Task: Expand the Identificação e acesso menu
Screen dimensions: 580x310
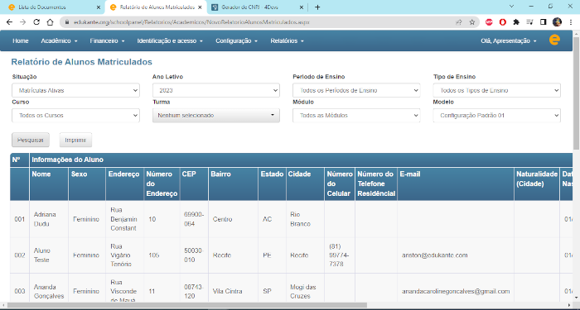Action: tap(170, 41)
